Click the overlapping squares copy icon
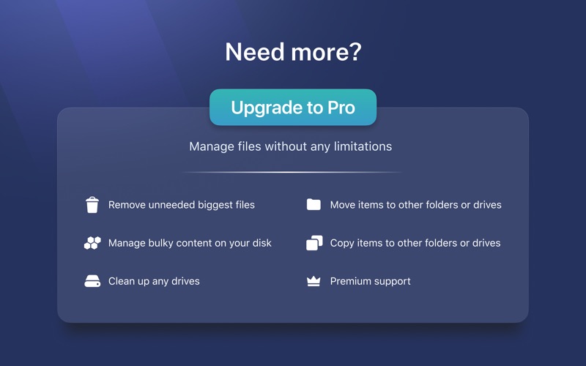 click(314, 243)
